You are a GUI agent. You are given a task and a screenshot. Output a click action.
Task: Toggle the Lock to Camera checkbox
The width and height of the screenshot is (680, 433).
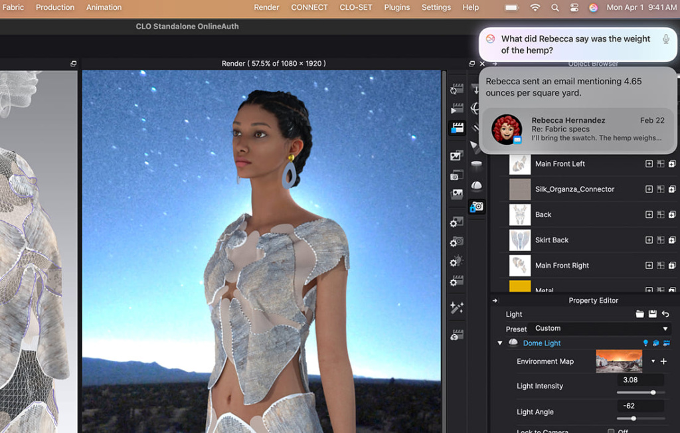(611, 431)
